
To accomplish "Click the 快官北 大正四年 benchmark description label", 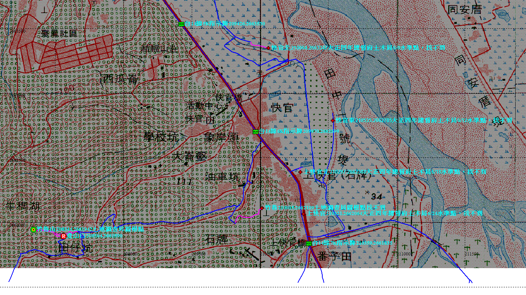I will coord(358,48).
